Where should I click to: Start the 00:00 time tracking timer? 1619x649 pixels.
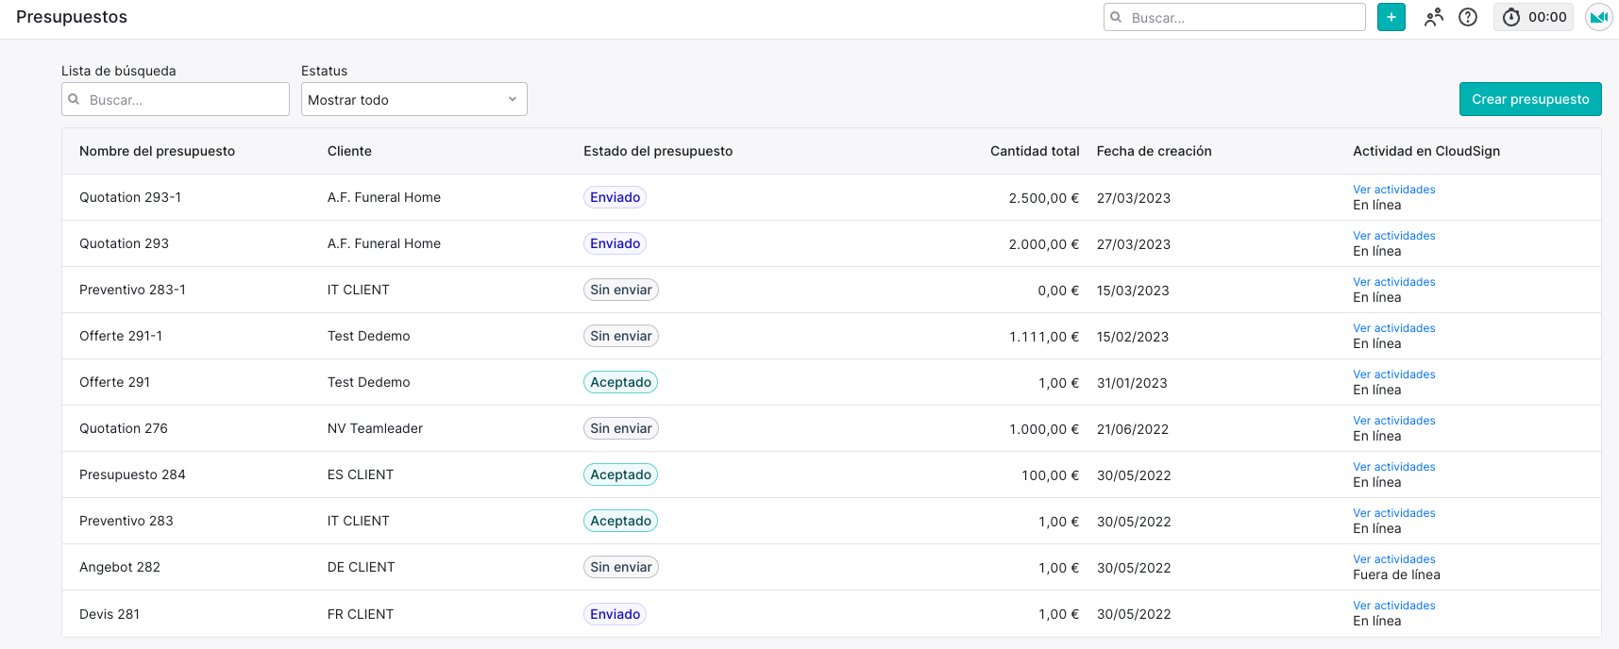(1534, 17)
